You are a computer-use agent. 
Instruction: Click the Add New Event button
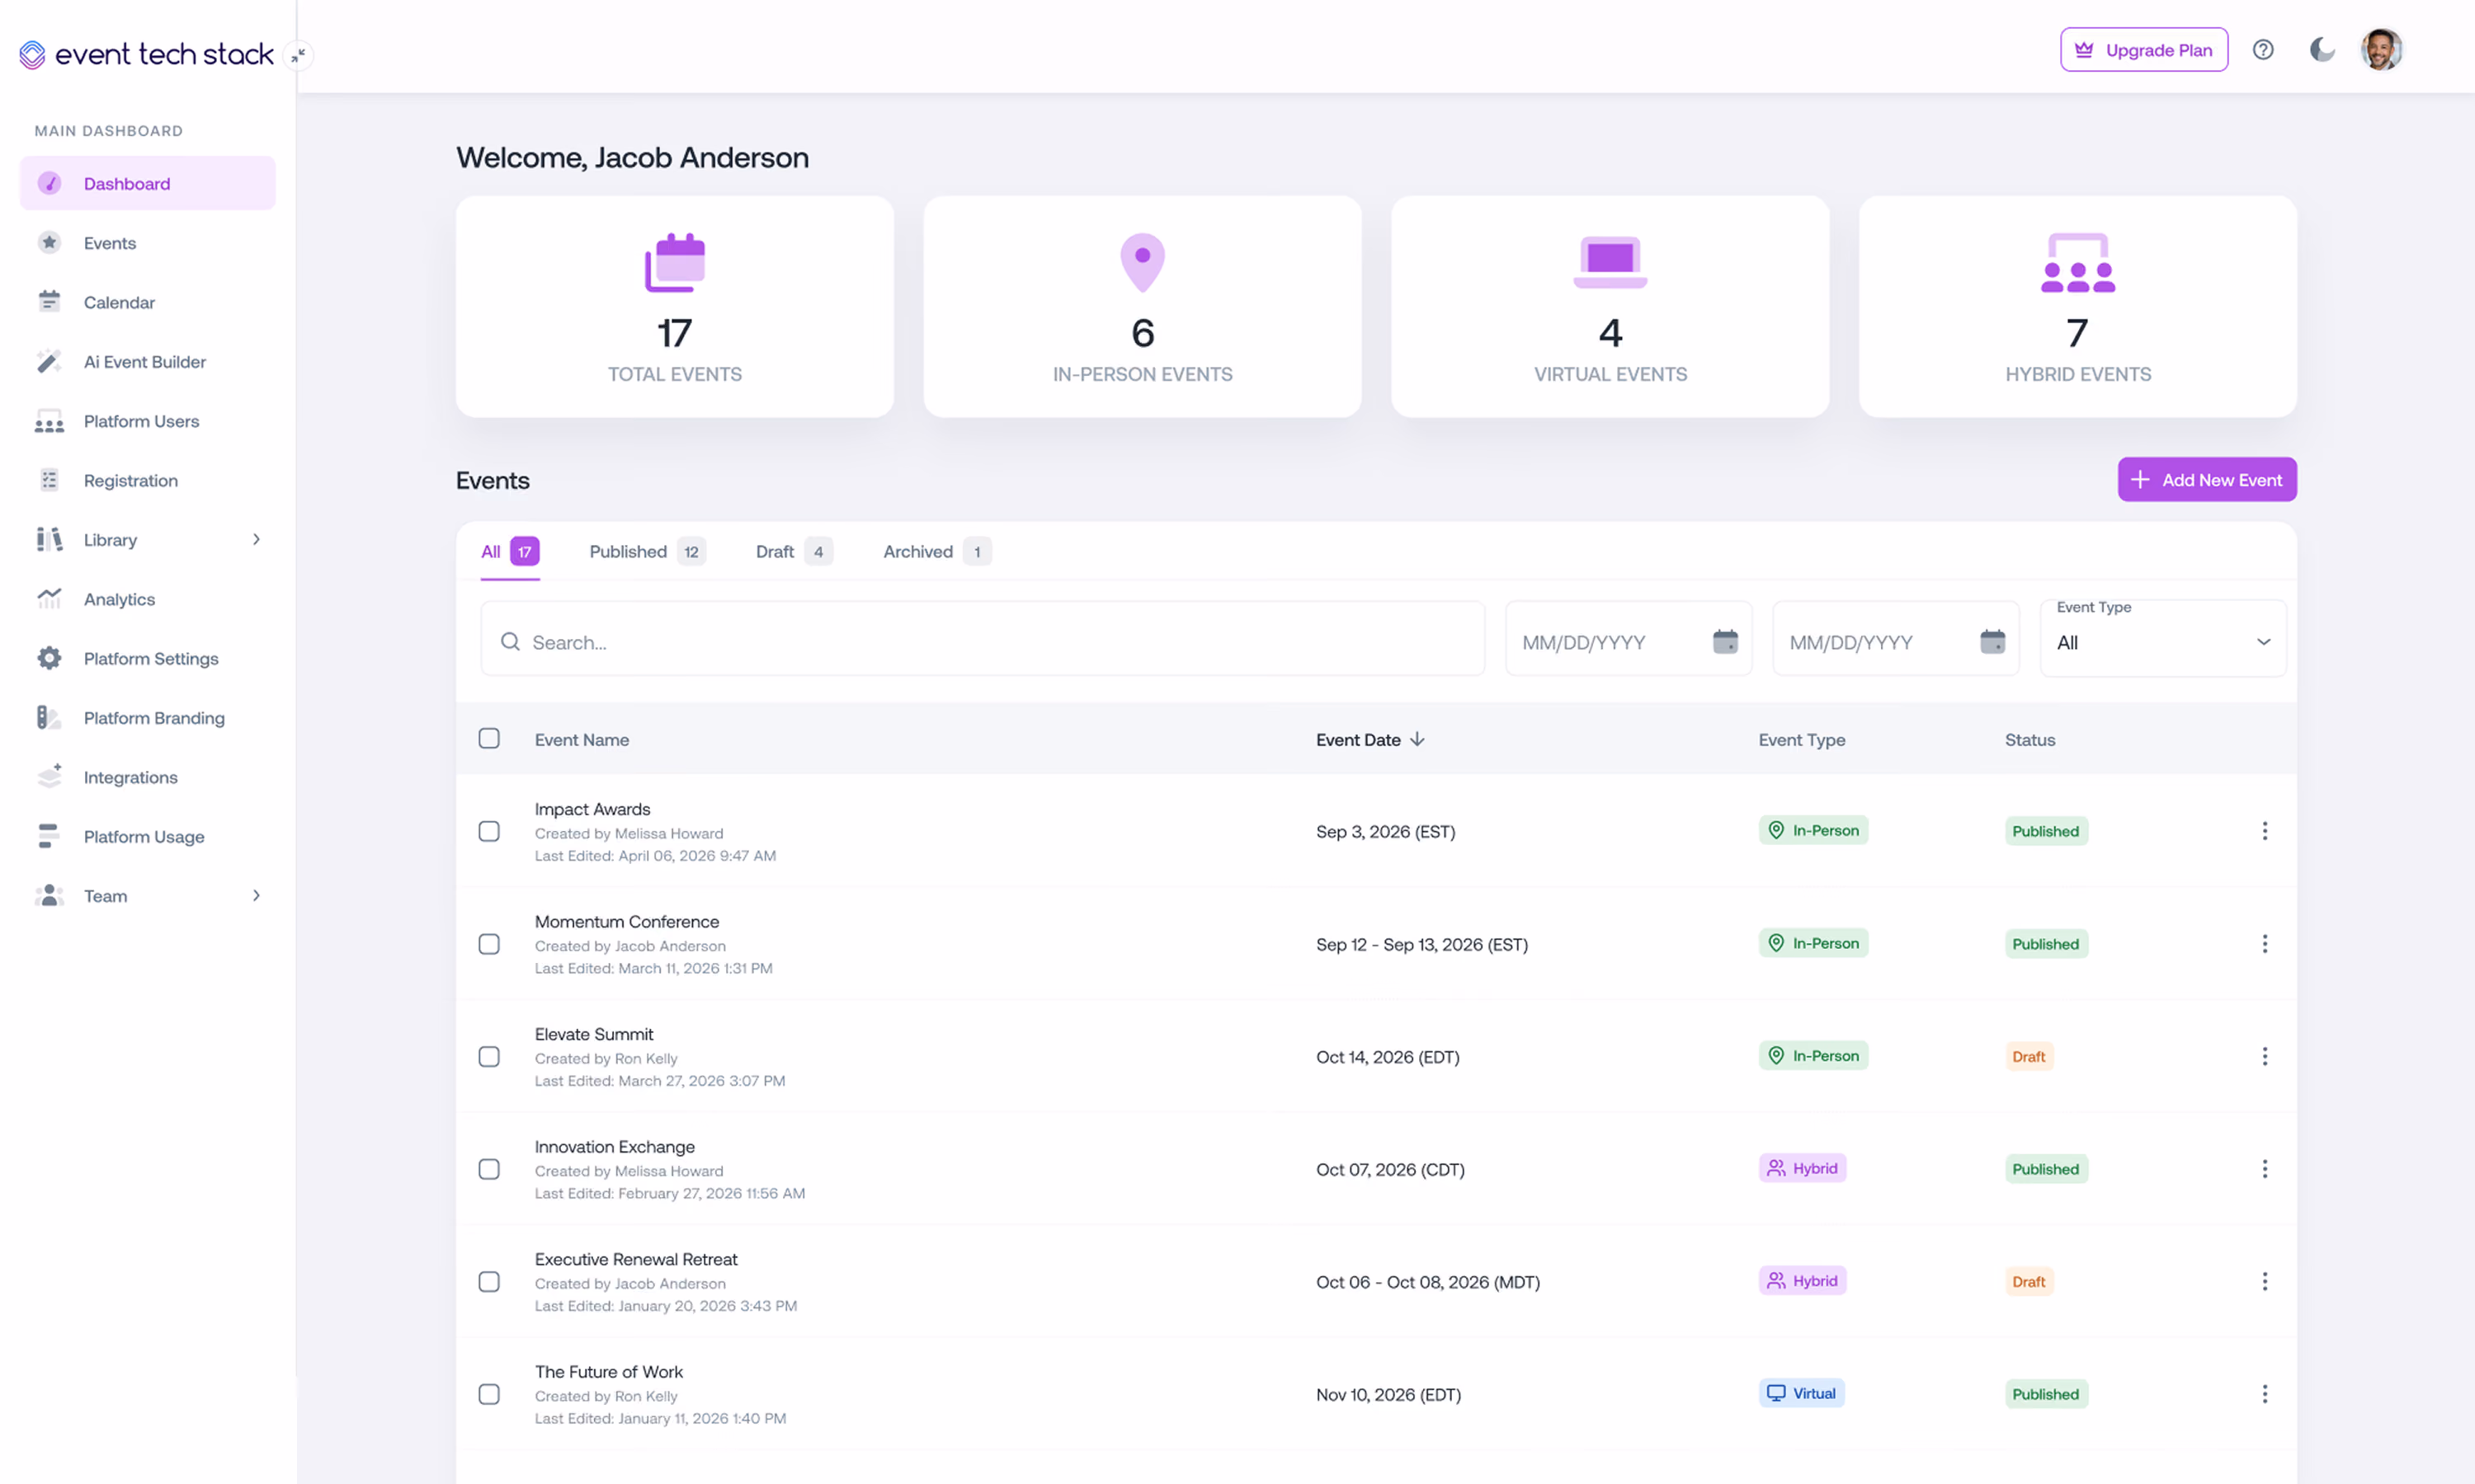pyautogui.click(x=2207, y=480)
